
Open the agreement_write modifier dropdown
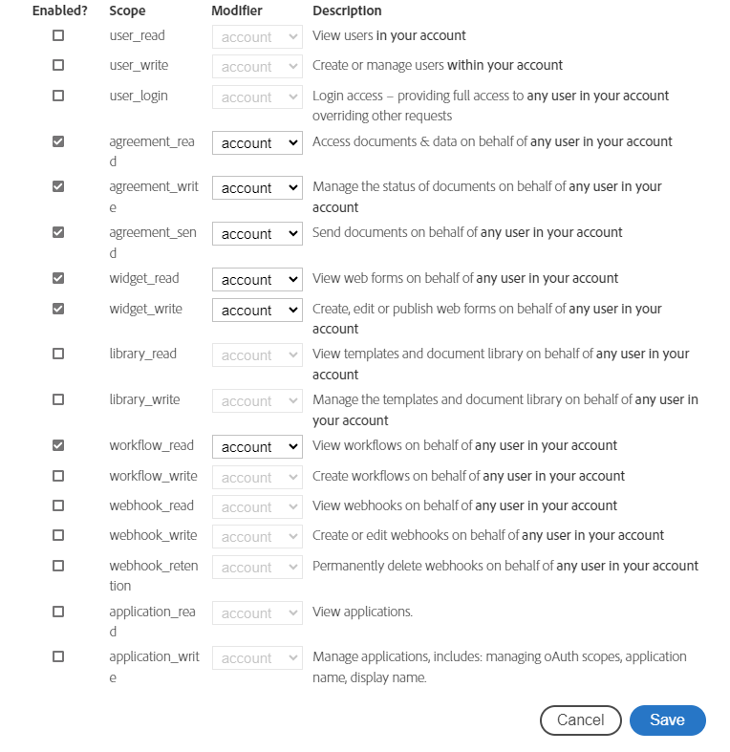click(x=258, y=188)
